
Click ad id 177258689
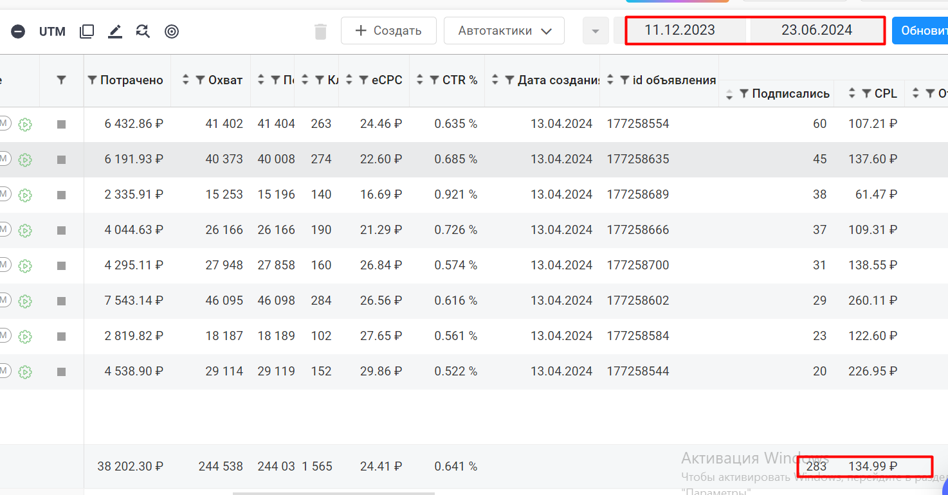click(x=638, y=194)
